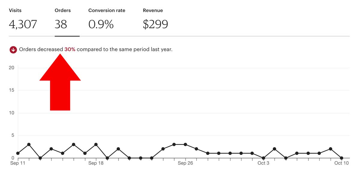Click the Sep 18 x-axis label

click(x=96, y=163)
